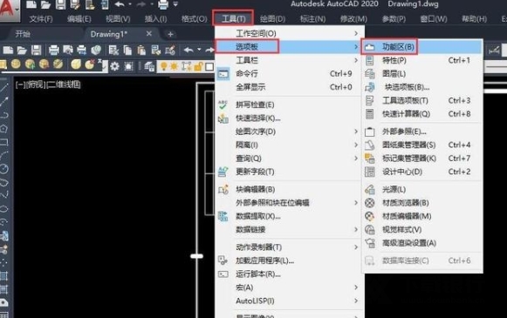
Task: Expand 外部参照和块在位编辑 submenu
Action: [x=290, y=203]
